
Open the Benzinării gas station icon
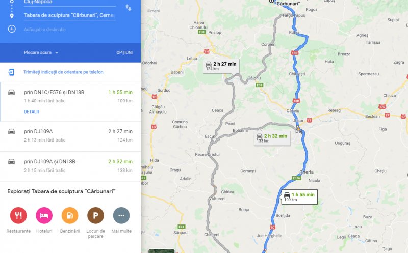[70, 215]
